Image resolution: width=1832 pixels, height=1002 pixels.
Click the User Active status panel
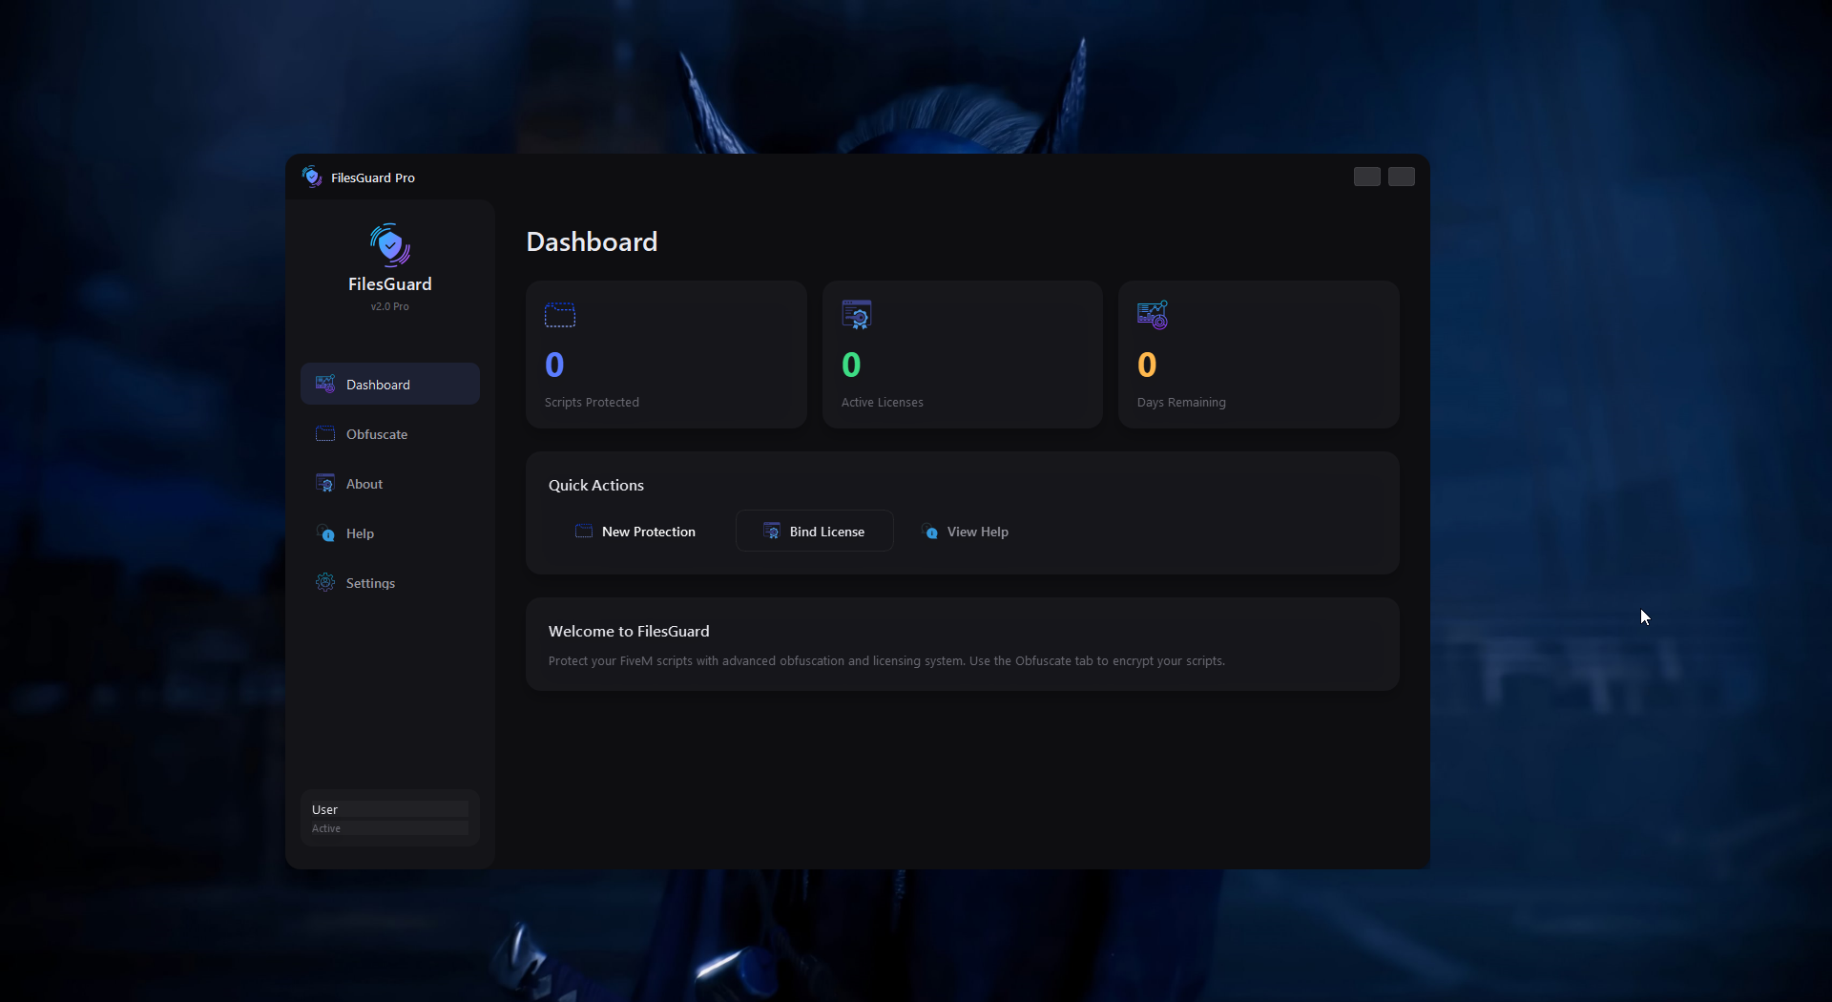[389, 818]
